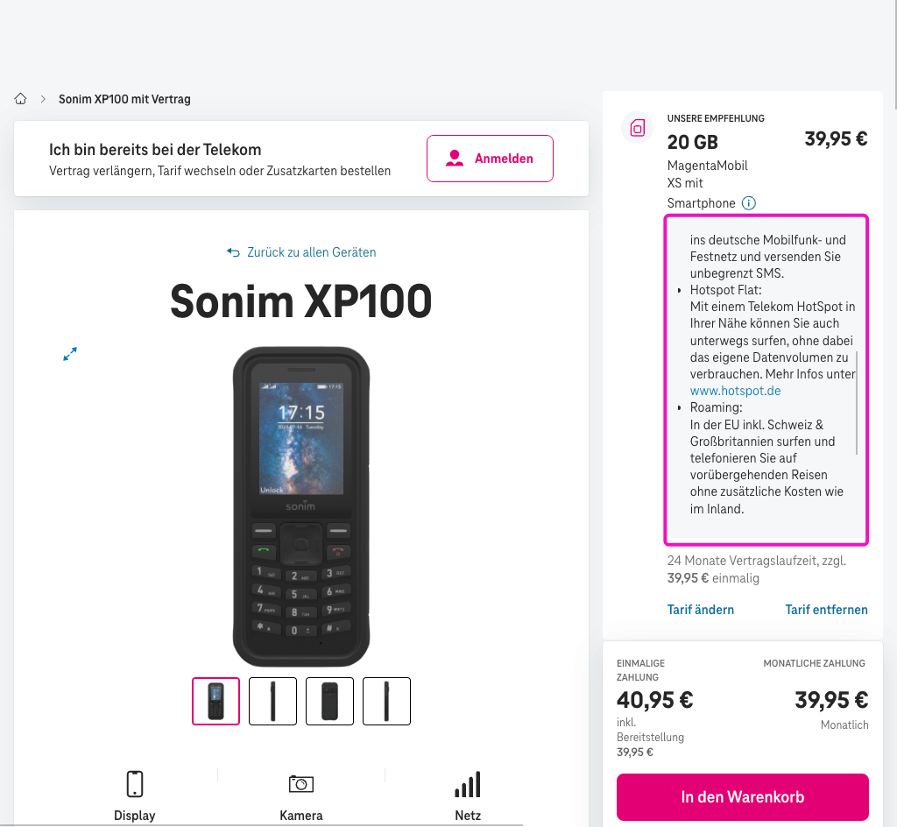Add the device with In den Warenkorb
Screen dimensions: 897x827
click(742, 797)
